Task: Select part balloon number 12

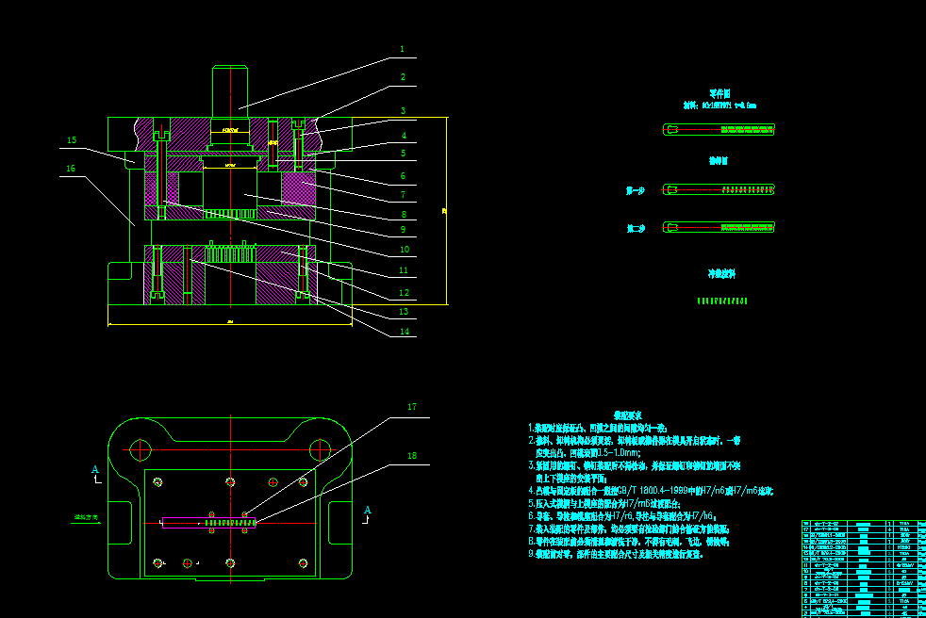Action: pos(404,293)
